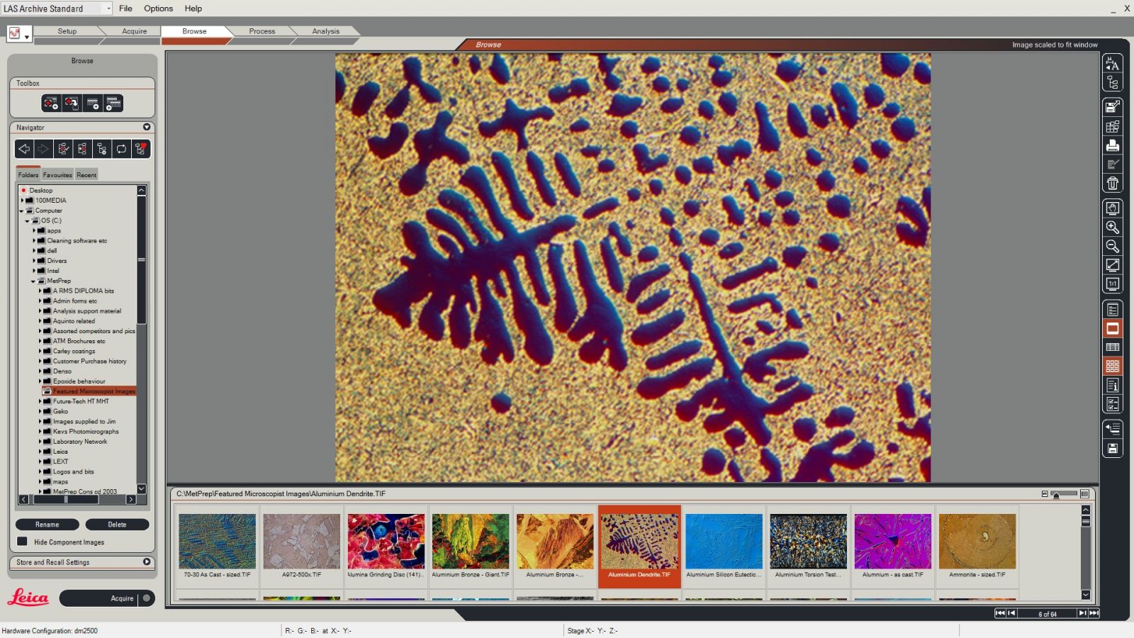Click the Back navigation arrow in Navigator
The width and height of the screenshot is (1134, 638).
[23, 149]
